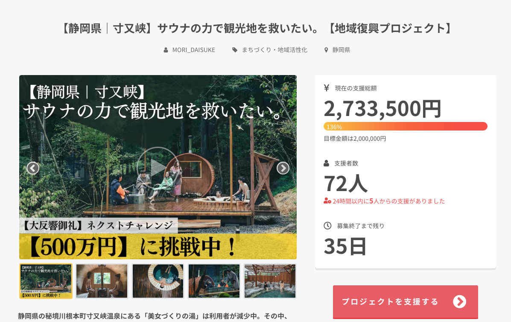
Task: Click the user icon beside MORI_DAISUKE
Action: click(x=166, y=50)
